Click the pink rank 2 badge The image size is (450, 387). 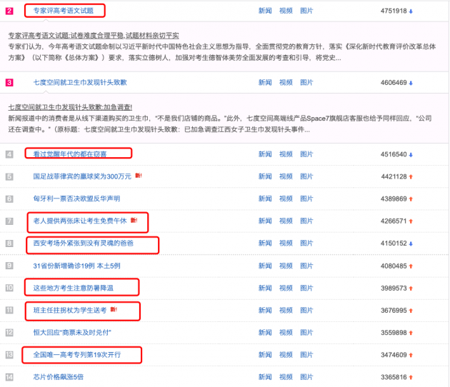[9, 11]
